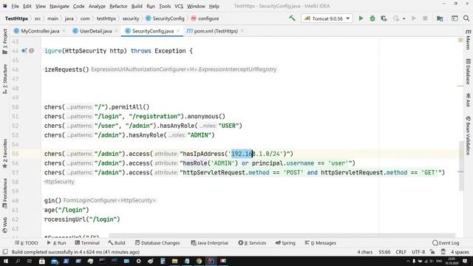The width and height of the screenshot is (473, 266).
Task: Click the Run Anything toolbar icon
Action: pos(455,18)
